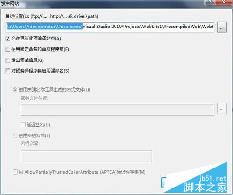Toggle 对预编译程序集启用强命名(S) checkbox
The image size is (233, 195).
tap(8, 71)
